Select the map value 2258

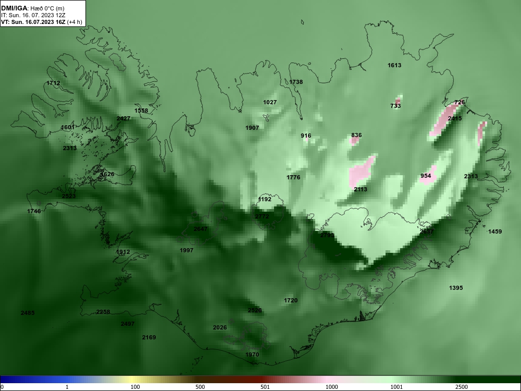click(103, 312)
